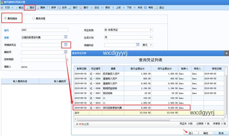
Task: Click the 删除 (Delete) toolbar icon
Action: click(38, 7)
